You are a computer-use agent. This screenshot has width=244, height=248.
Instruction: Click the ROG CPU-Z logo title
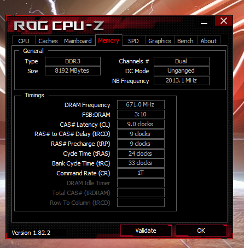click(x=59, y=26)
